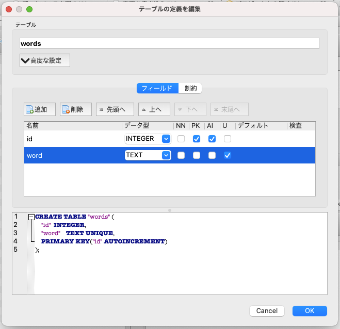Edit the table name field 'words'
Image resolution: width=340 pixels, height=329 pixels.
coord(170,43)
